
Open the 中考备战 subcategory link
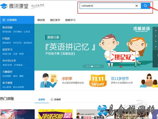tap(18, 65)
